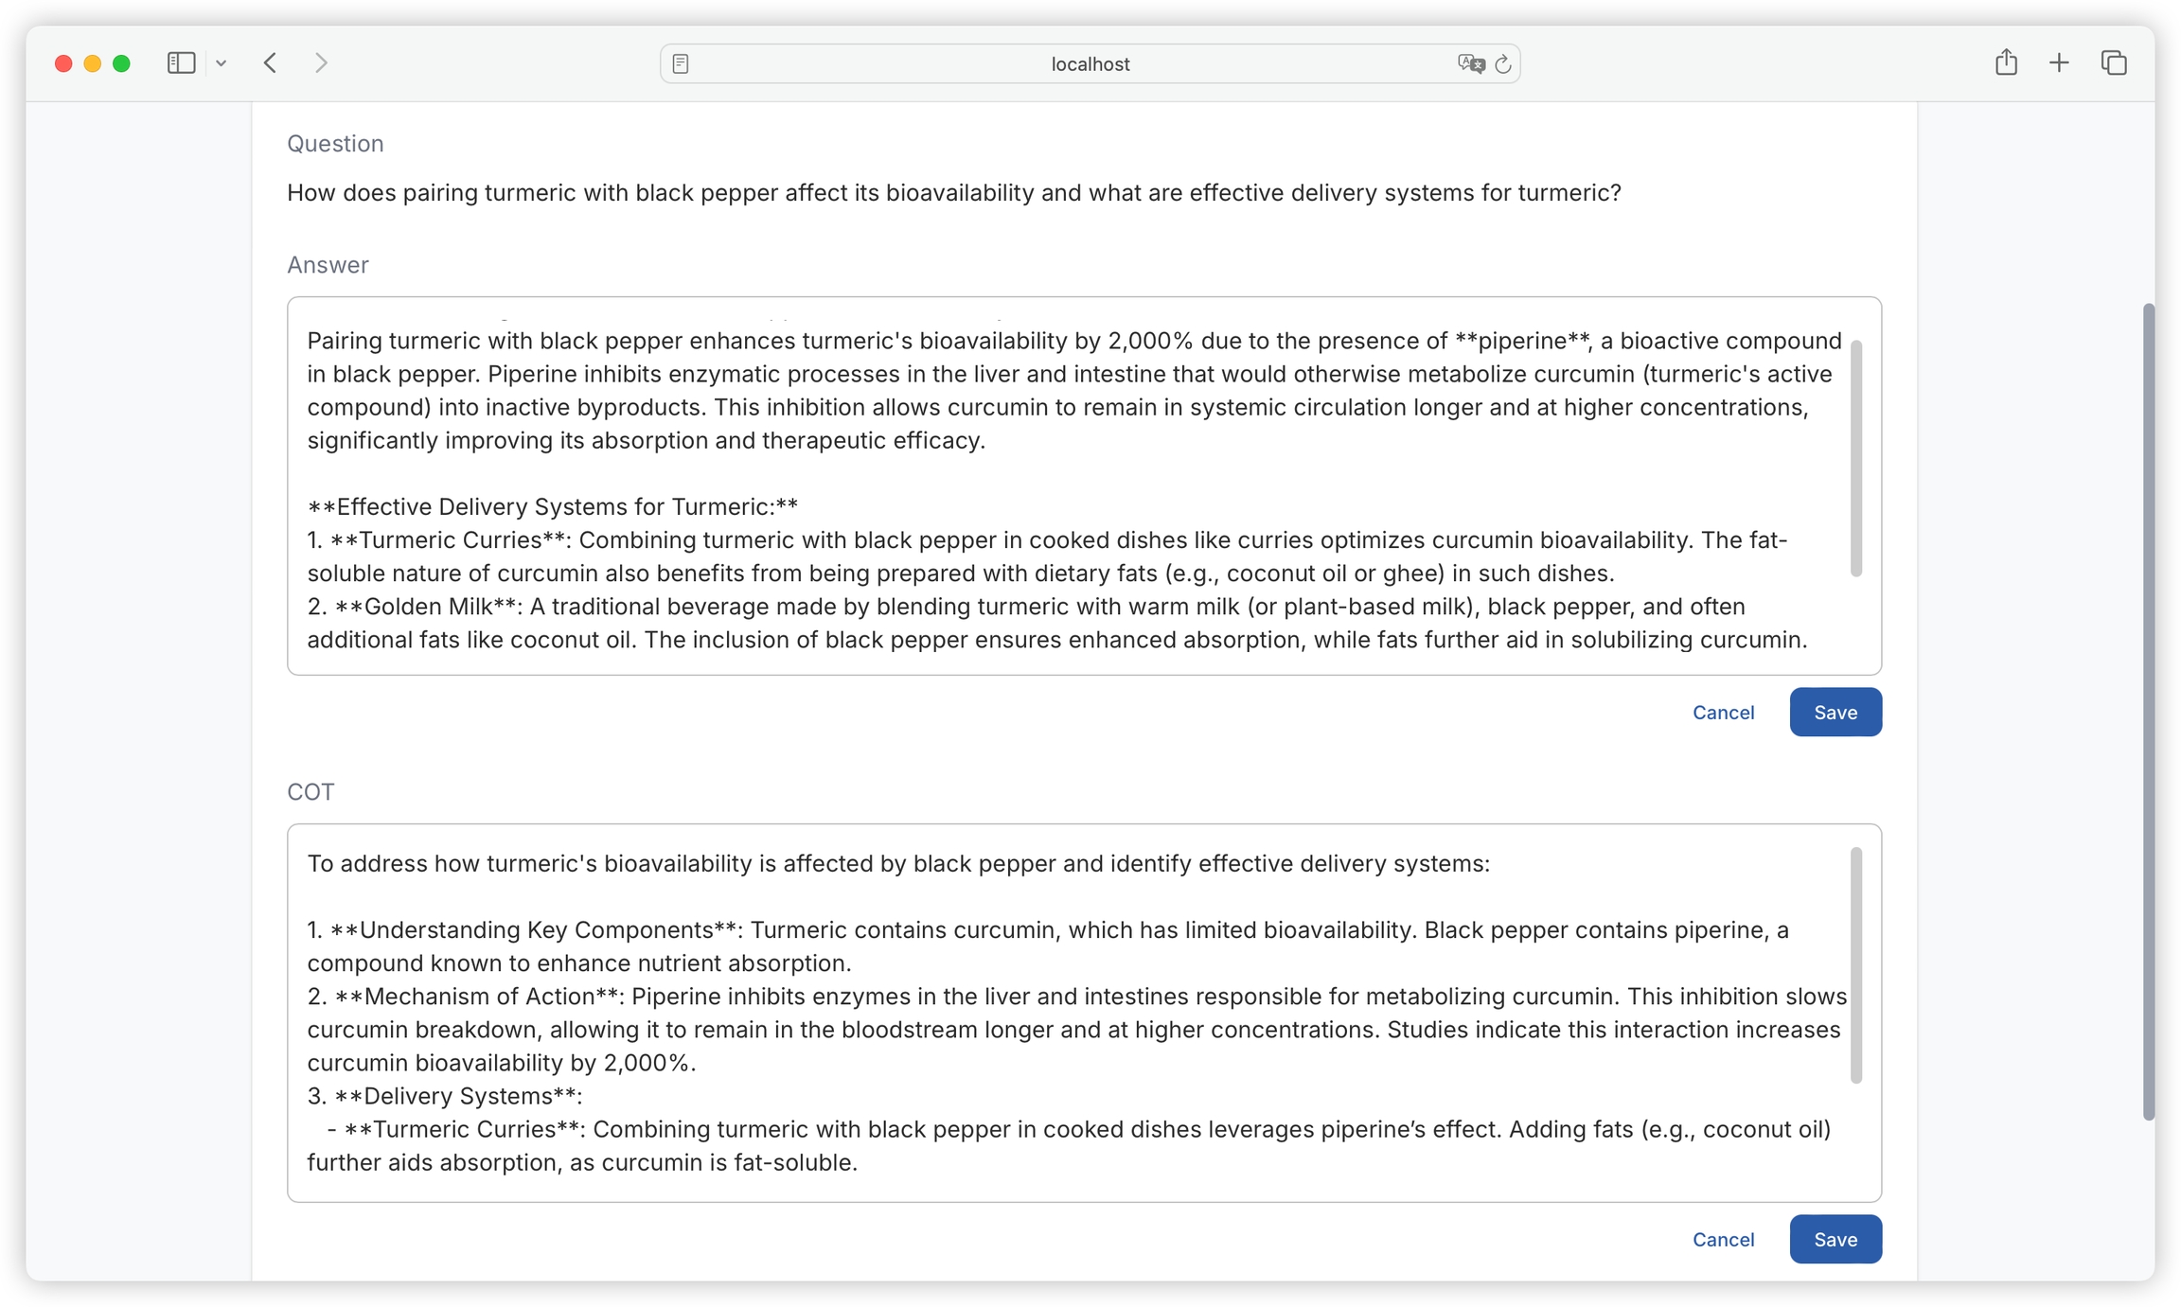Screen dimensions: 2181x1307
Task: Go back with the back arrow
Action: coord(271,63)
